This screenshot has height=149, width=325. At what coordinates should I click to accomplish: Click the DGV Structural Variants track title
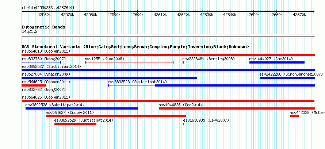click(x=135, y=47)
